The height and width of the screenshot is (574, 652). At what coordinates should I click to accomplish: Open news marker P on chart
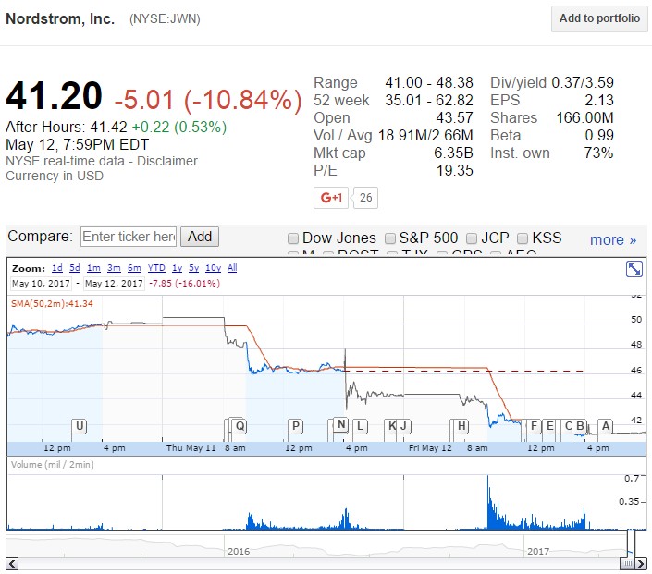[295, 426]
